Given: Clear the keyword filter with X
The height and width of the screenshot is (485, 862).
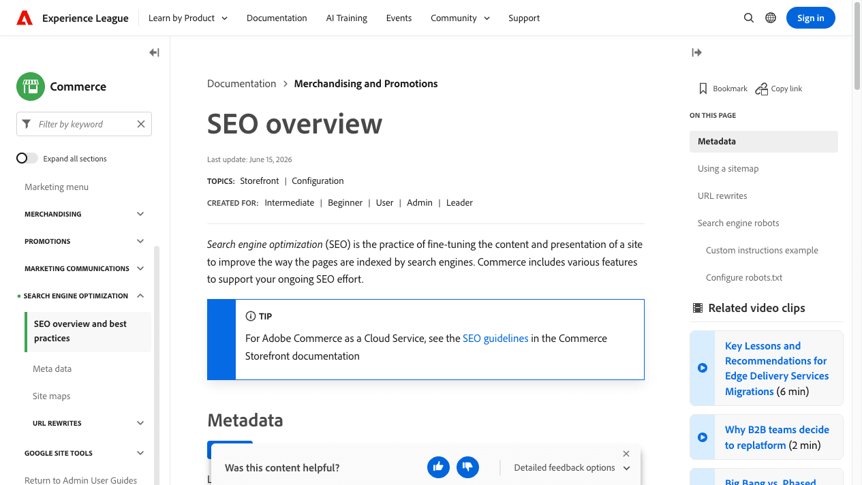Looking at the screenshot, I should pyautogui.click(x=141, y=124).
